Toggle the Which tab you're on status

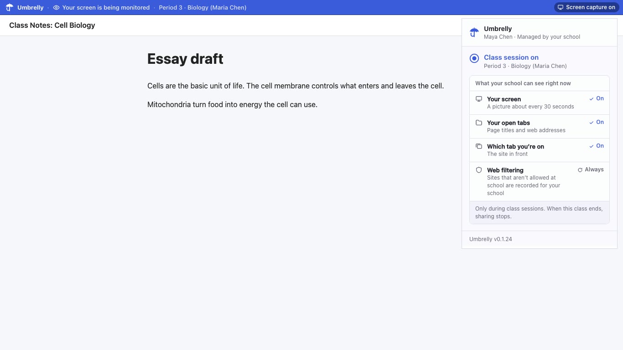(597, 146)
